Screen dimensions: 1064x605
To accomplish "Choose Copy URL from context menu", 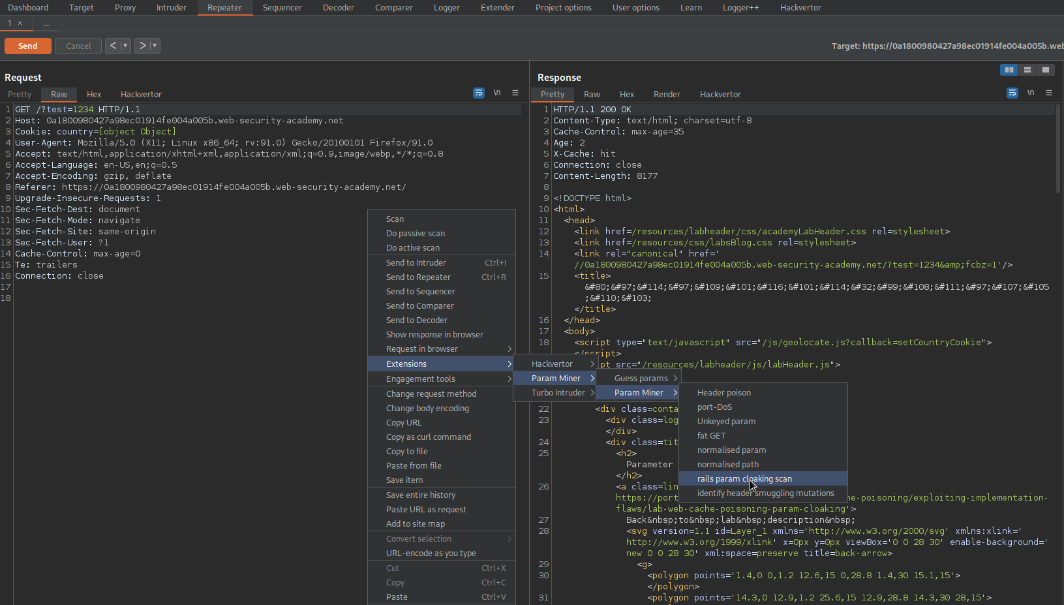I will coord(442,423).
